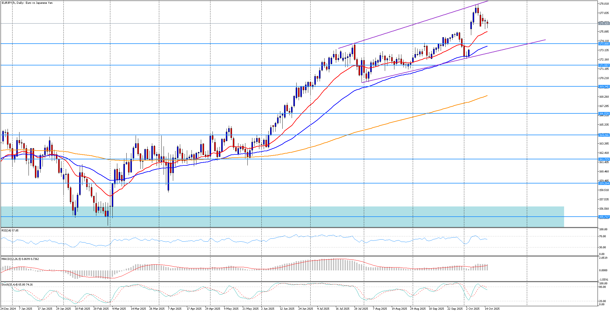Click the 165.335 axis price label
Screen dimensions: 613x312
point(604,125)
